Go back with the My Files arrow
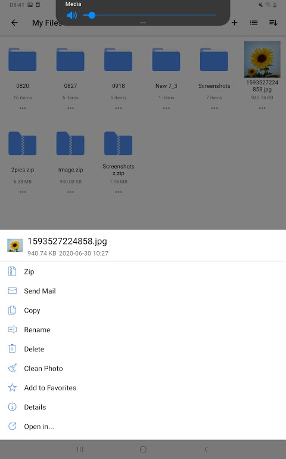The height and width of the screenshot is (459, 286). click(x=14, y=23)
